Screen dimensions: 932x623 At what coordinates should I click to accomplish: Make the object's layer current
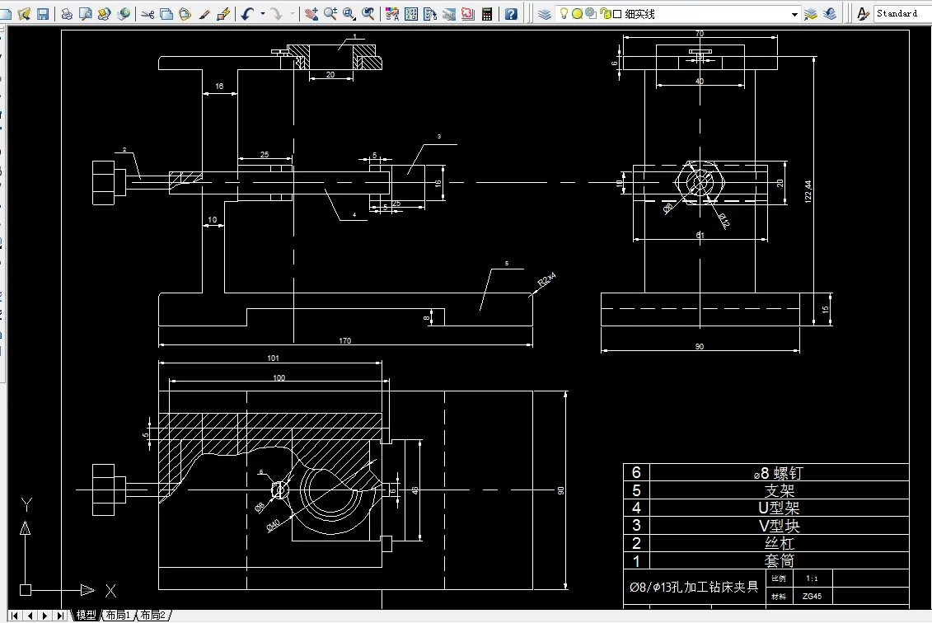pyautogui.click(x=810, y=14)
